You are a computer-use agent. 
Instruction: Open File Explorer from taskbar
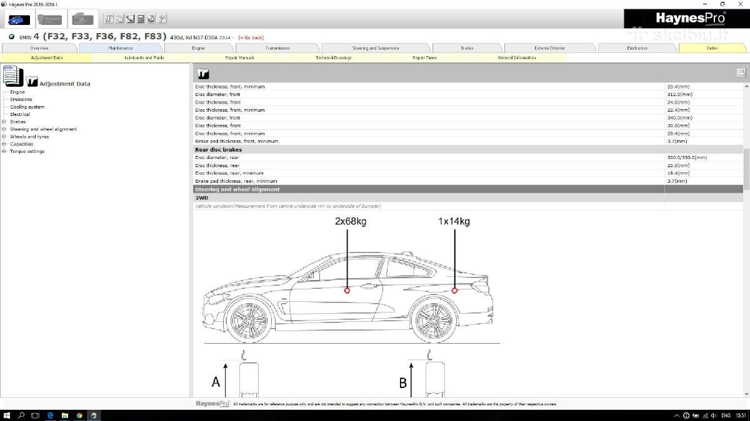tap(64, 415)
